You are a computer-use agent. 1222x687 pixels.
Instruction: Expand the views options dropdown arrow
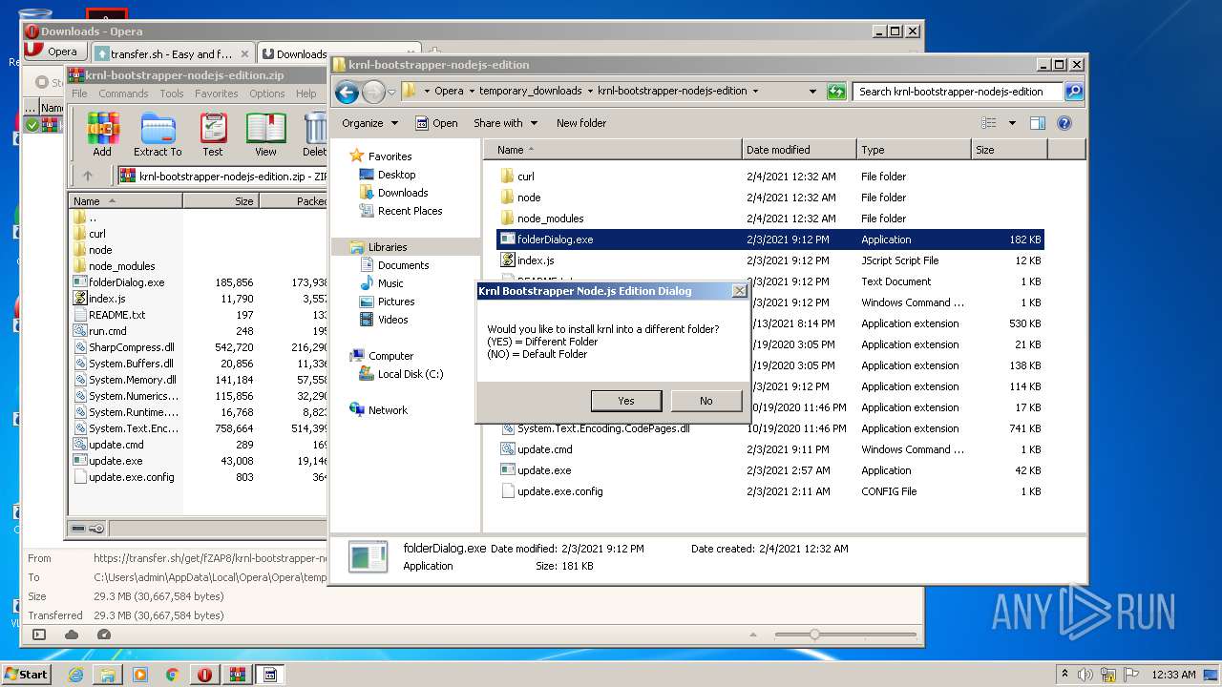[1012, 123]
